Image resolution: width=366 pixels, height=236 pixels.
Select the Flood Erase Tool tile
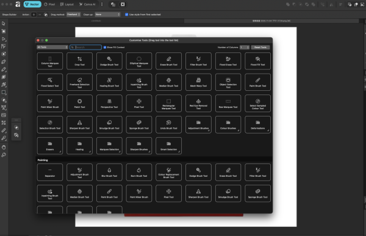click(228, 61)
